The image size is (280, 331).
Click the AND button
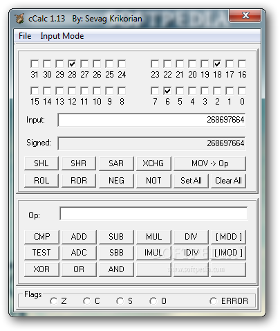pos(116,269)
